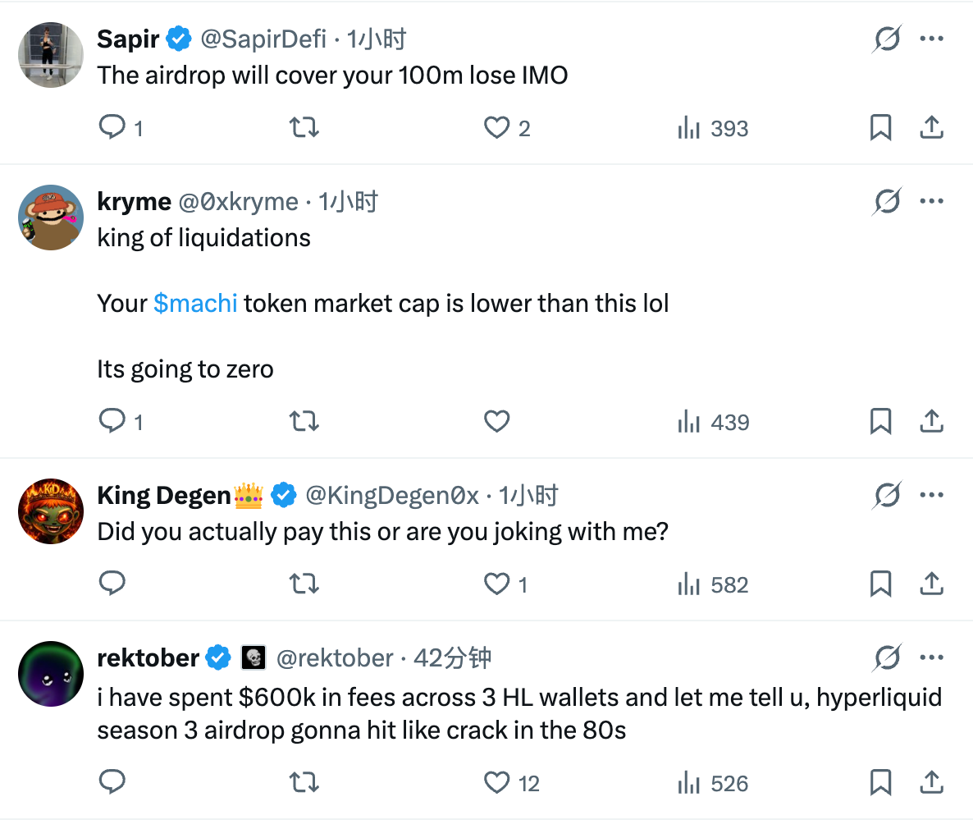Bookmark Sapir's tweet
Screen dimensions: 973x829
click(x=880, y=127)
